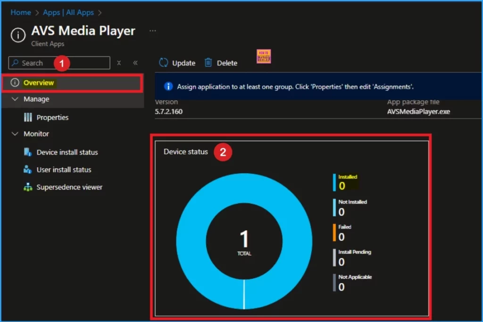Click the Device install status icon
Viewport: 483px width, 322px height.
point(28,152)
